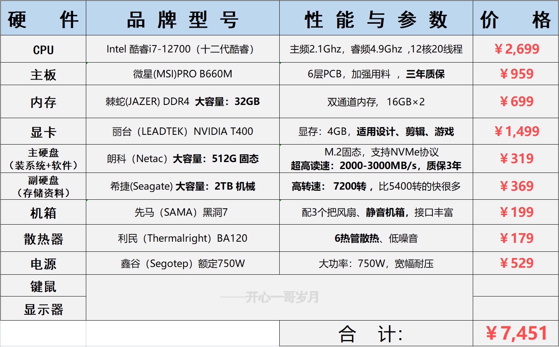Click the 主硬盘 (装系统+软件) label
This screenshot has width=559, height=347.
click(43, 159)
